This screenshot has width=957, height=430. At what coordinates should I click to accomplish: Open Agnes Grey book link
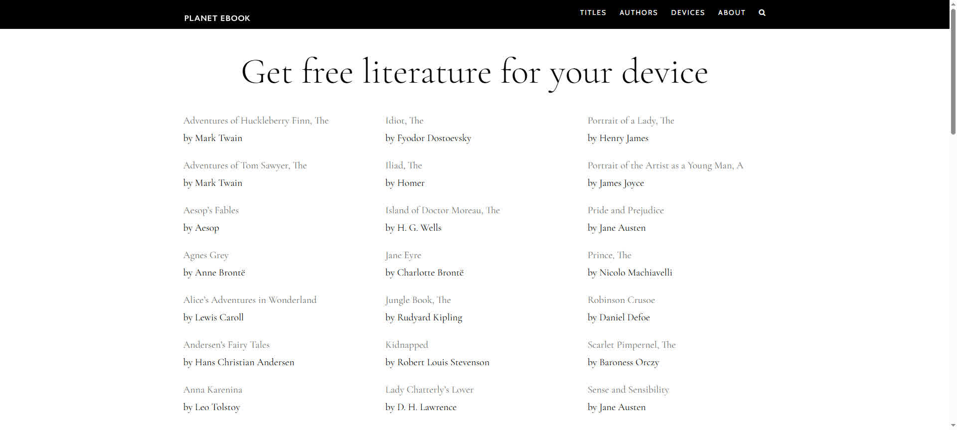206,255
